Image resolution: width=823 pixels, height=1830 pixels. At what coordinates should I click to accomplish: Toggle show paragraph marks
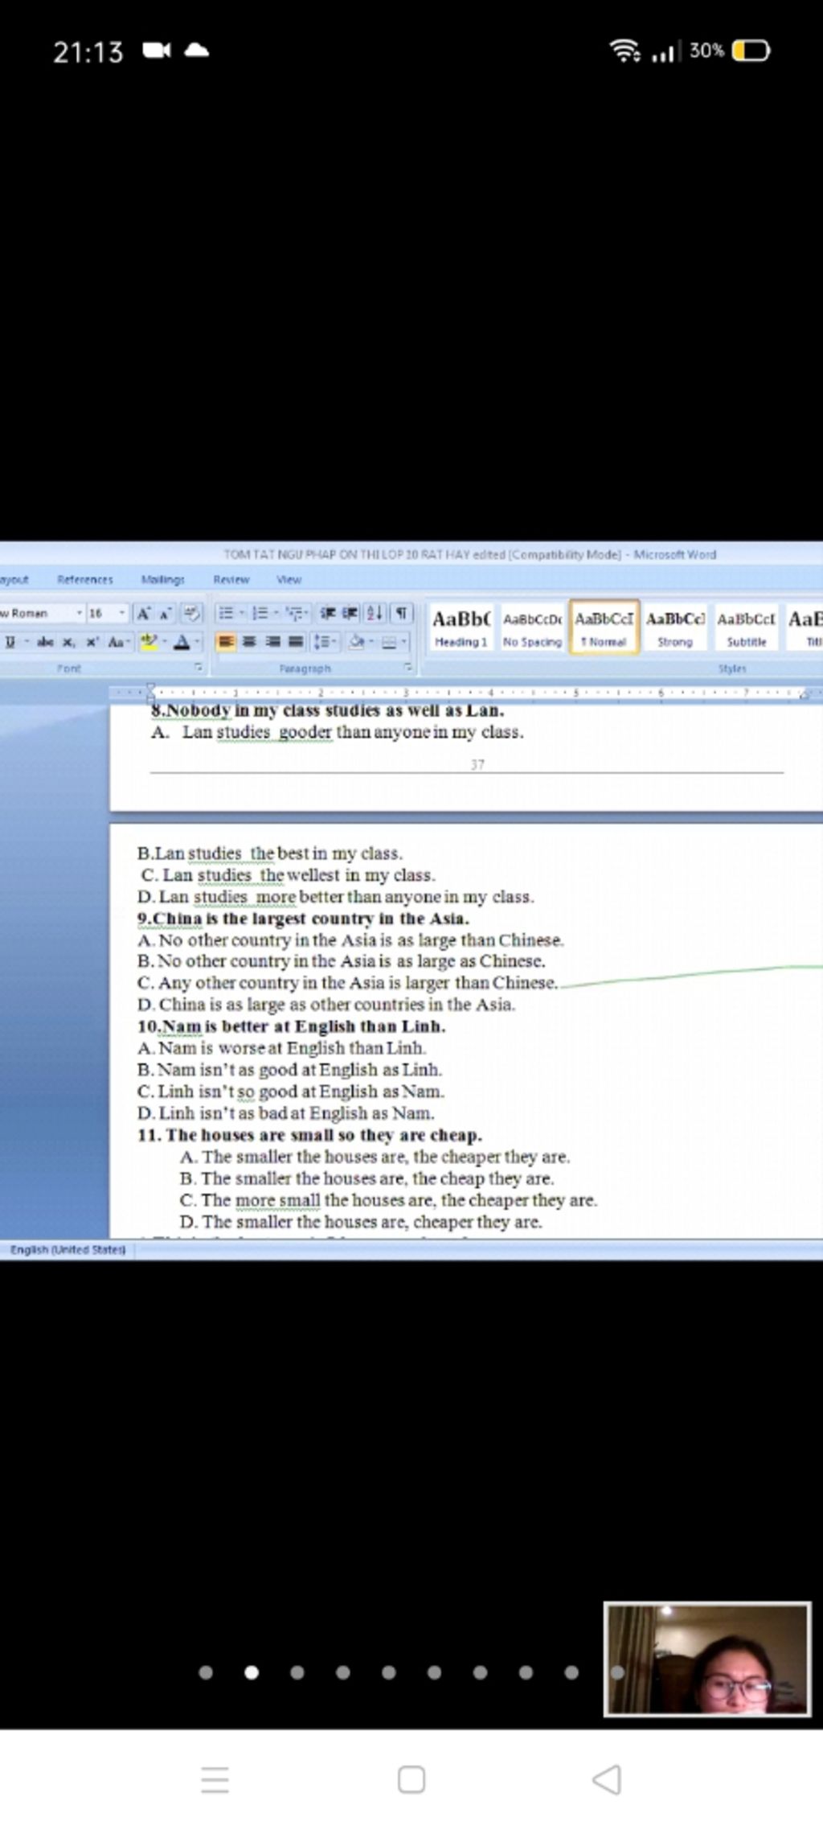tap(402, 613)
